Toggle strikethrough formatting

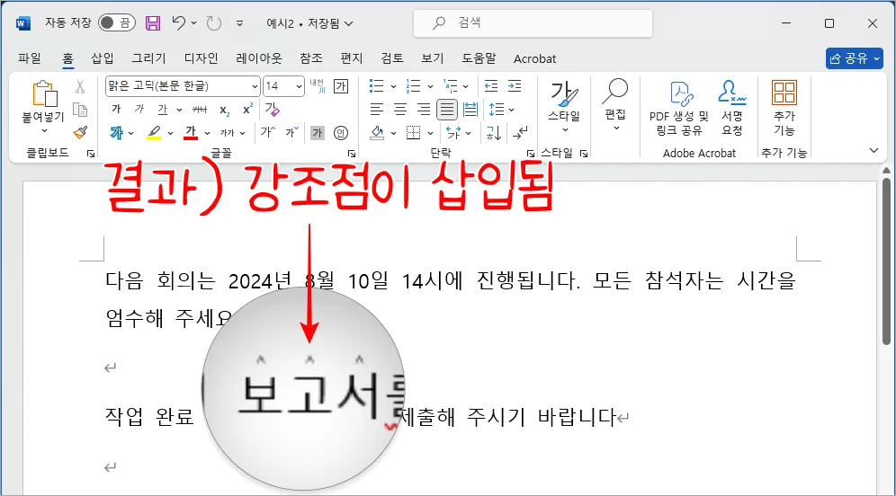point(200,109)
